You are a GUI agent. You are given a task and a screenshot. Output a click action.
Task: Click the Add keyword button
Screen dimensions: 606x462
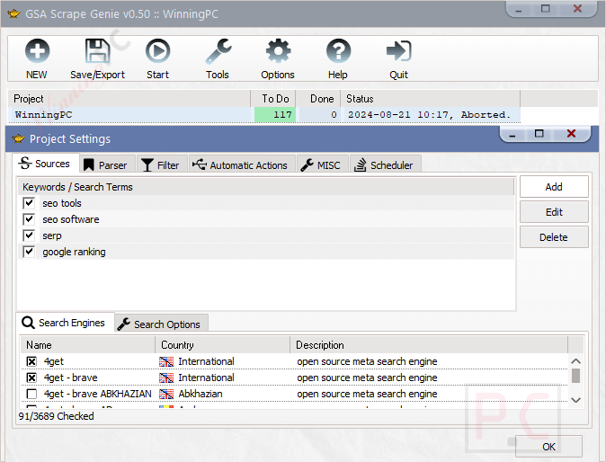tap(553, 187)
